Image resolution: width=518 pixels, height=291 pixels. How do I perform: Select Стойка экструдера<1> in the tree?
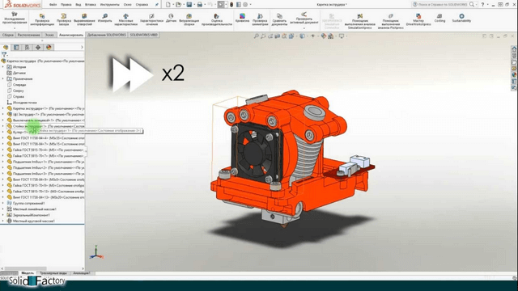[45, 126]
